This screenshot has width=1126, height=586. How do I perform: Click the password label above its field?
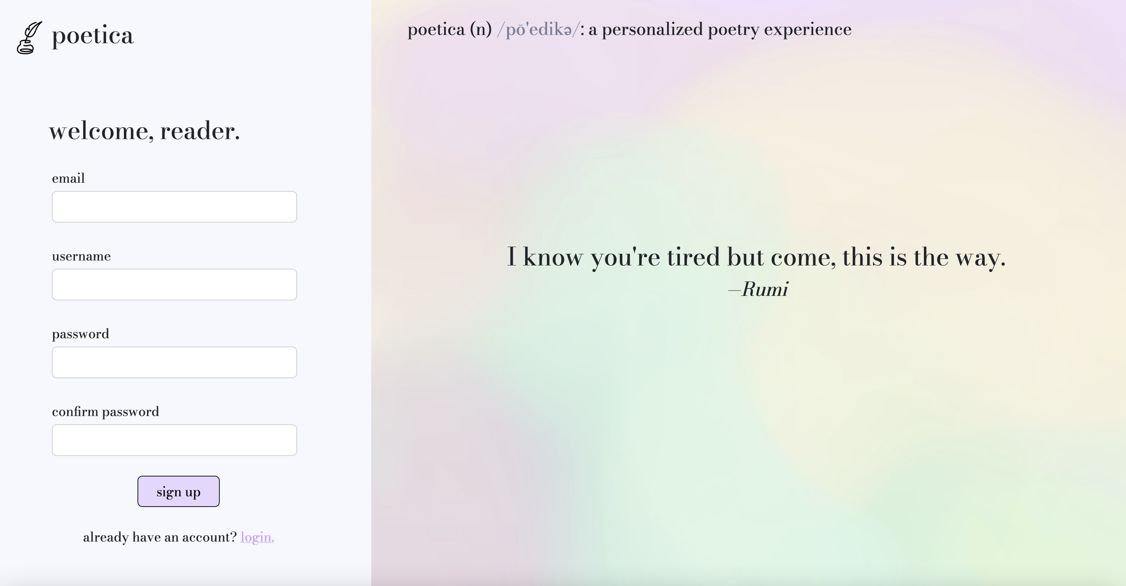[x=80, y=334]
